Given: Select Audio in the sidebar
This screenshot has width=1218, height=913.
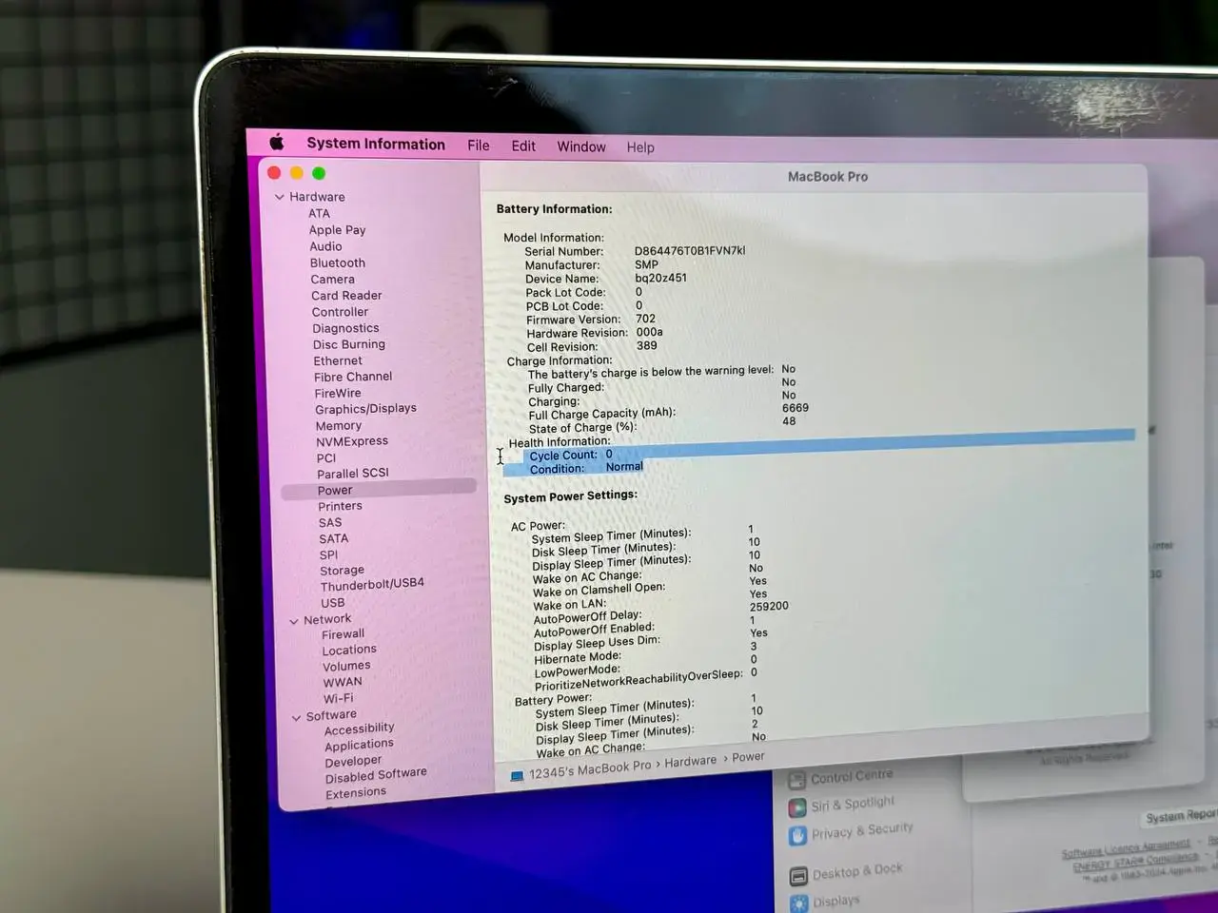Looking at the screenshot, I should click(x=325, y=245).
